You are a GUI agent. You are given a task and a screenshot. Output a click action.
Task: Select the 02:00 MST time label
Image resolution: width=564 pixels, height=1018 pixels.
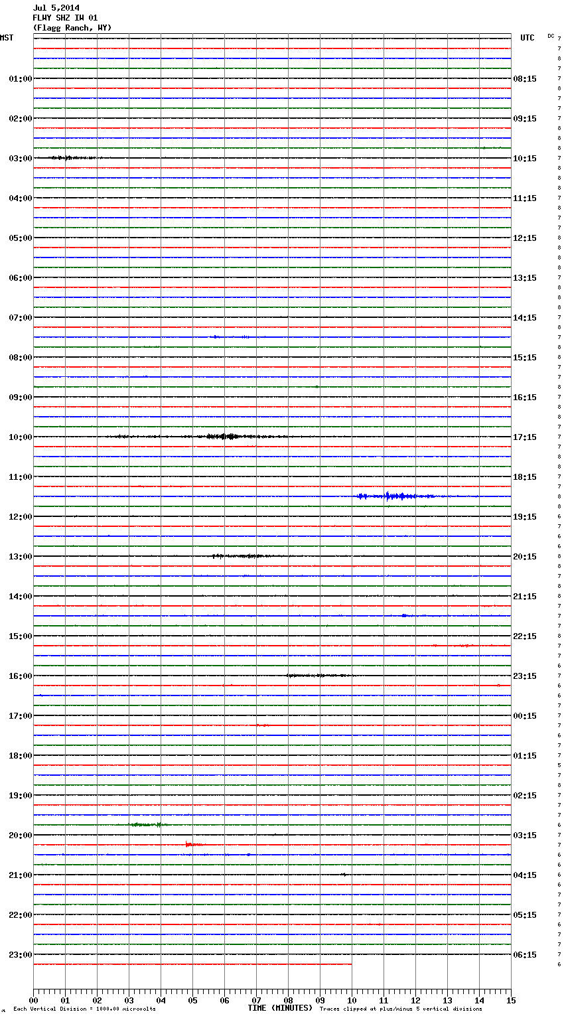[20, 119]
